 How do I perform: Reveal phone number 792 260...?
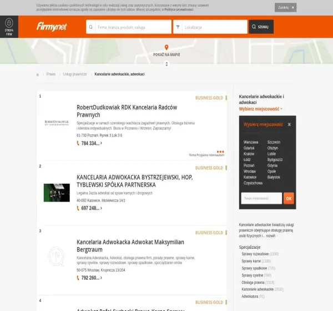click(89, 278)
